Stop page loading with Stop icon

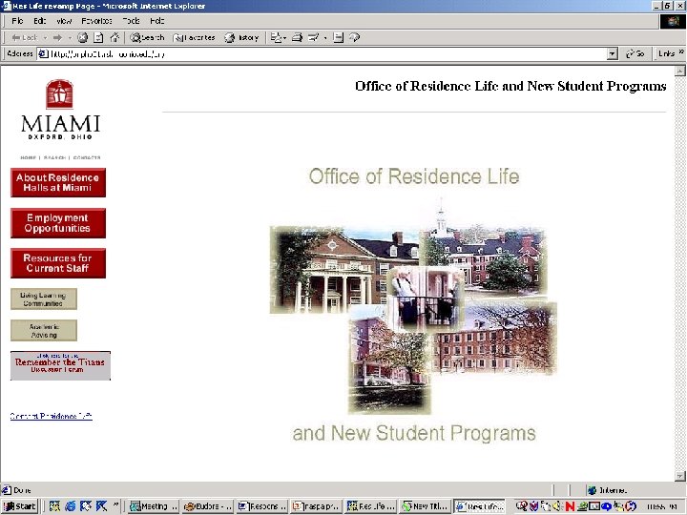82,37
